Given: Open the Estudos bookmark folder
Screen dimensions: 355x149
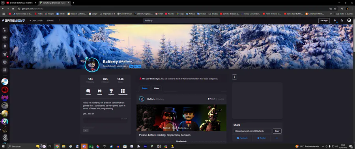Looking at the screenshot, I should pyautogui.click(x=213, y=14).
